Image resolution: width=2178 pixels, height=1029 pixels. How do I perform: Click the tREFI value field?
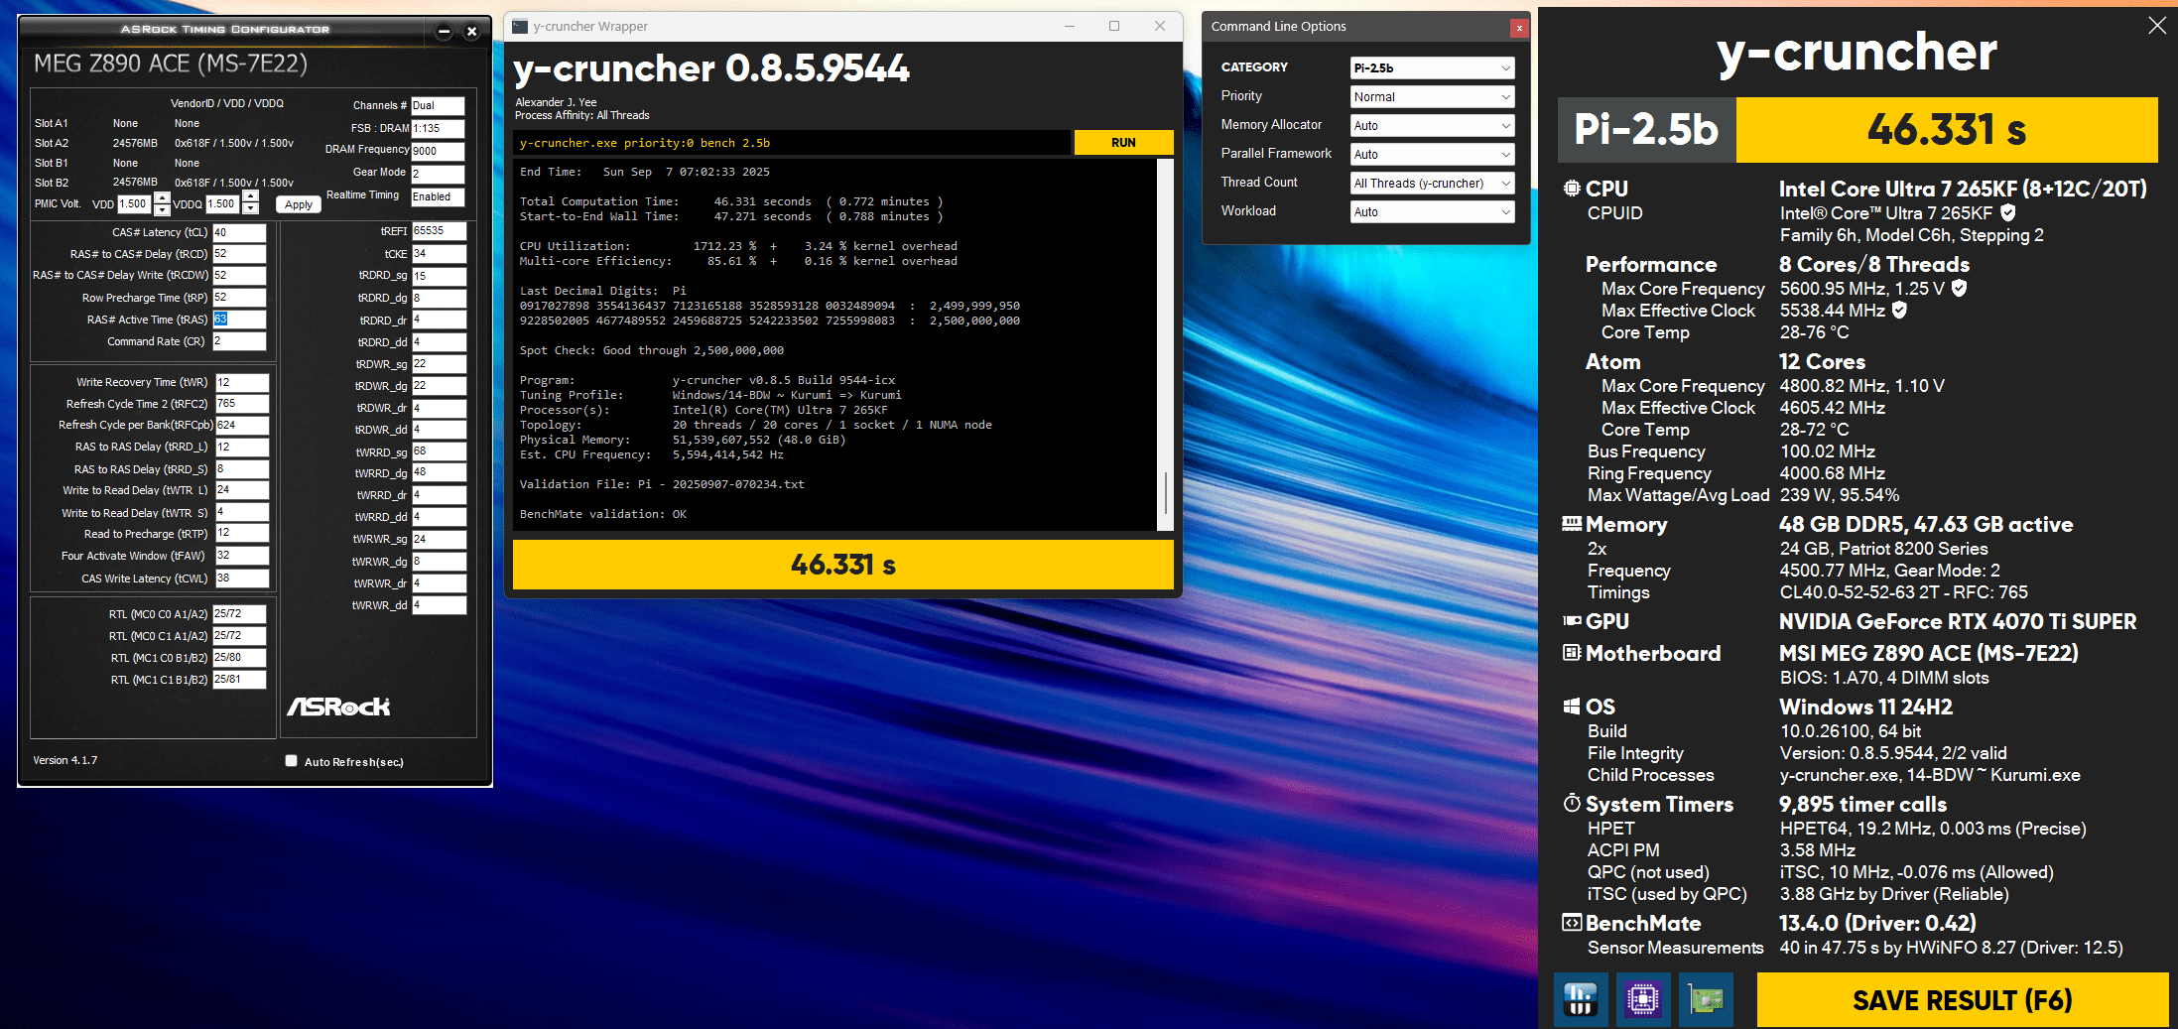pyautogui.click(x=439, y=231)
